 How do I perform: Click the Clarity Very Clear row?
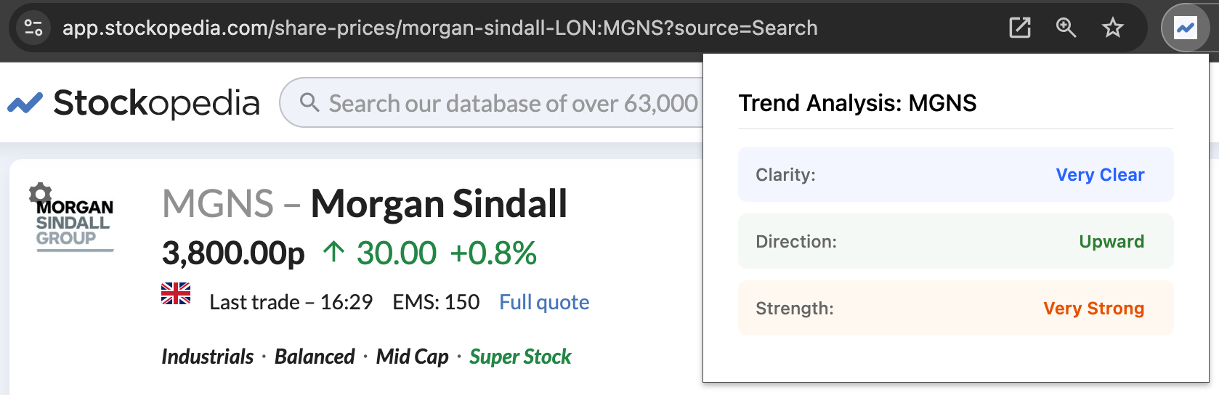955,174
